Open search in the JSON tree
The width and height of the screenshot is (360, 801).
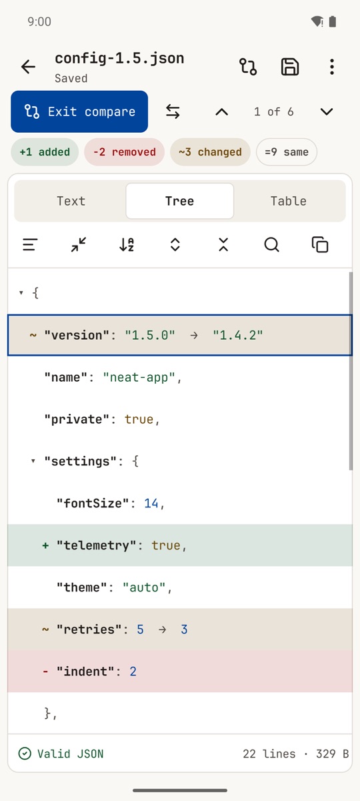(x=271, y=245)
